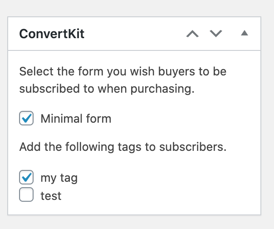This screenshot has width=274, height=229.
Task: Collapse the ConvertKit panel with the triangle toggle
Action: tap(244, 34)
